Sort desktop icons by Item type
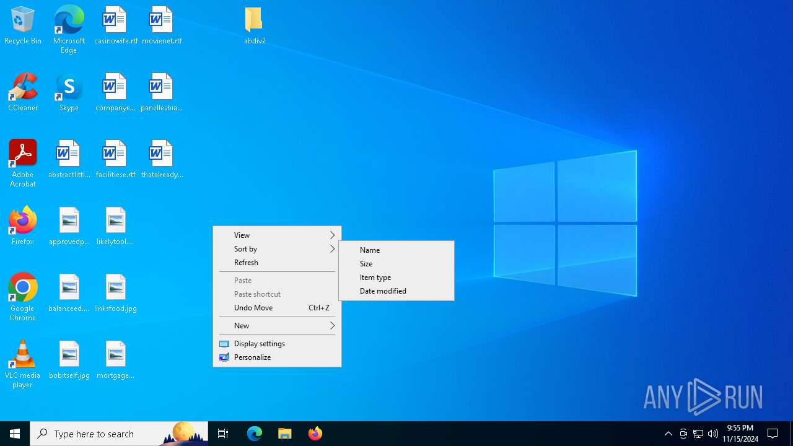This screenshot has height=446, width=793. tap(396, 278)
